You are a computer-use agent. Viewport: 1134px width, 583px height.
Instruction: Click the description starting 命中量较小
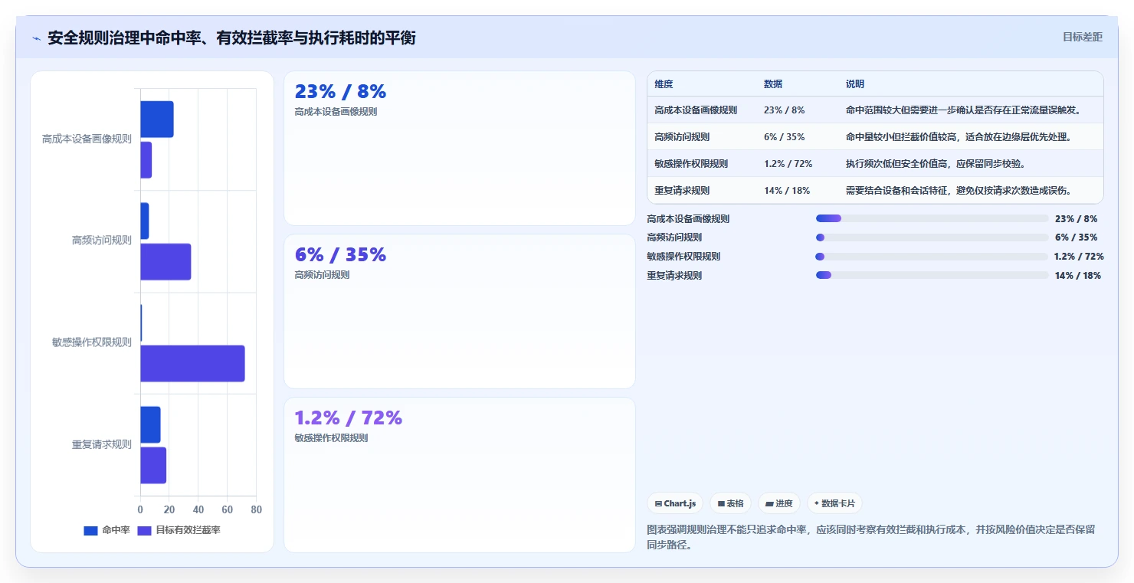pyautogui.click(x=959, y=137)
